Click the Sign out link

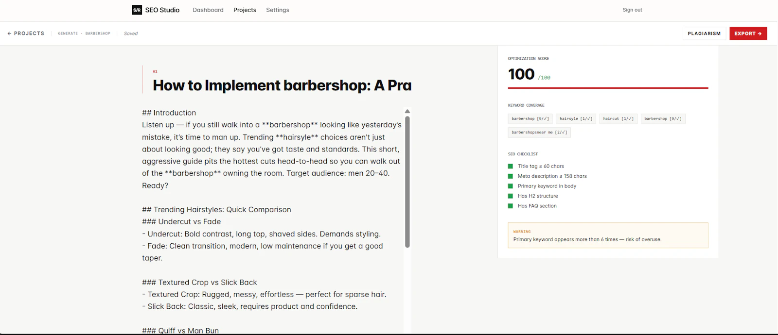(x=632, y=10)
